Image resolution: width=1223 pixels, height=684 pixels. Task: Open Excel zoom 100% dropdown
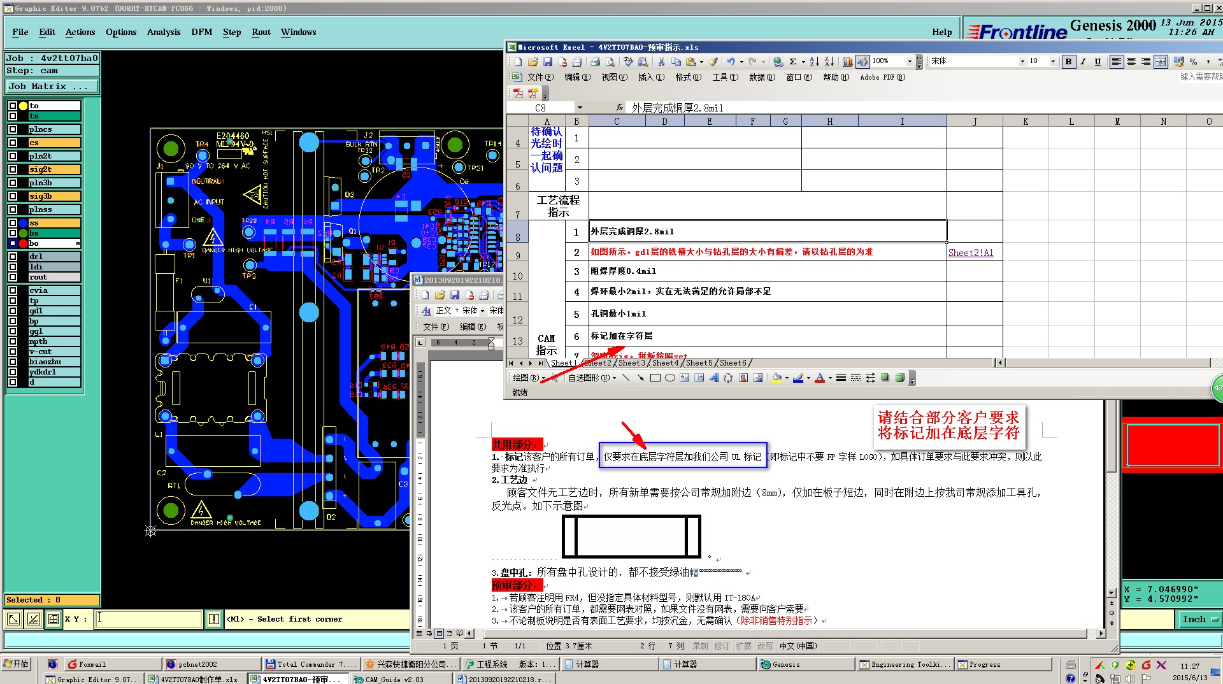click(910, 62)
